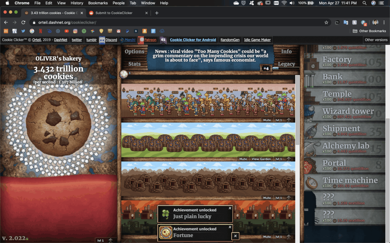Click the heralds 41 icon
This screenshot has width=390, height=243.
[x=163, y=39]
